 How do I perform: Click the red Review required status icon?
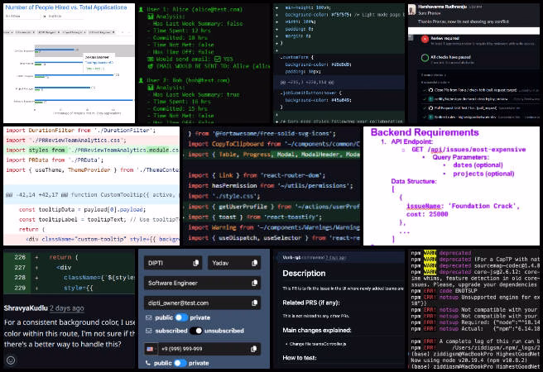coord(425,40)
